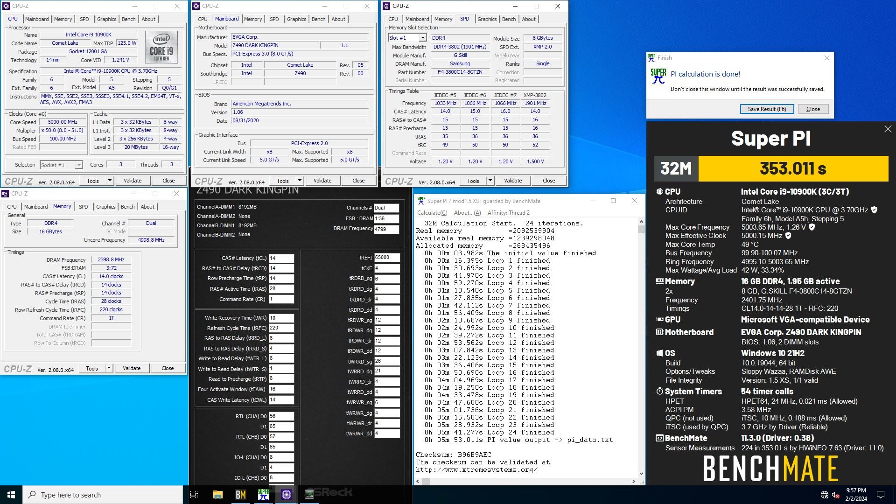The image size is (896, 504).
Task: Click taskbar clock showing 9:57 PM
Action: click(x=856, y=495)
